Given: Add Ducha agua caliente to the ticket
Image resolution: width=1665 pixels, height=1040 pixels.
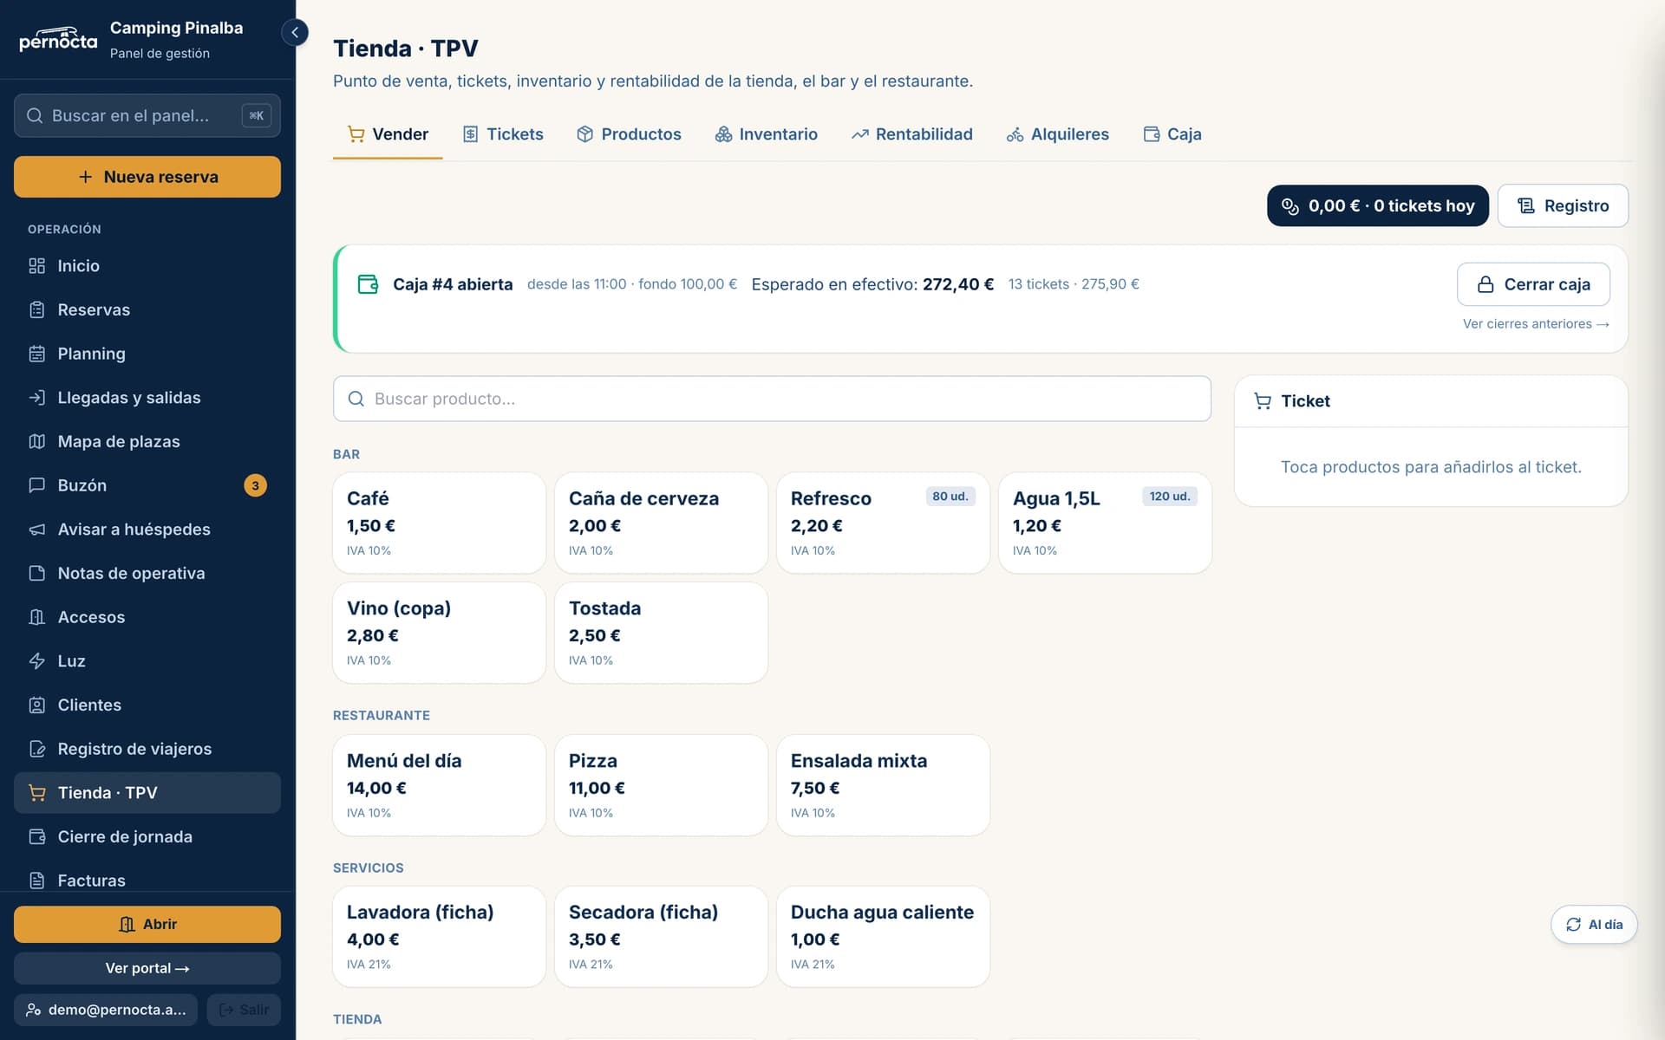Looking at the screenshot, I should tap(883, 937).
